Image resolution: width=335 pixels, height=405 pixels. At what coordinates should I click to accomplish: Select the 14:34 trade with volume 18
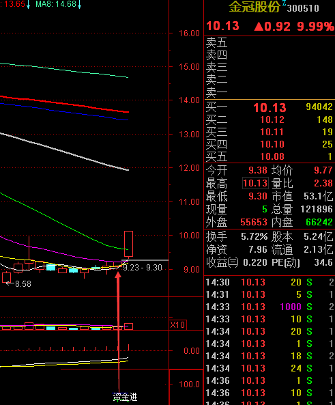pos(270,357)
